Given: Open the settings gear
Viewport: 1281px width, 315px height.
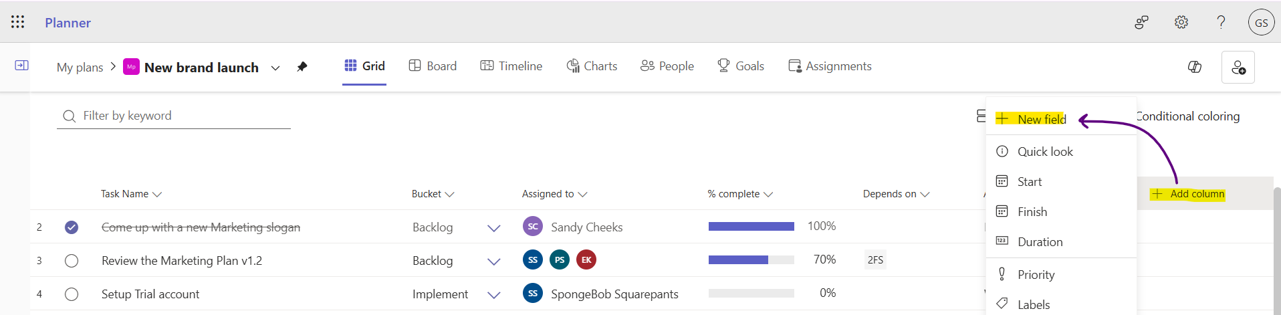Looking at the screenshot, I should [x=1181, y=22].
